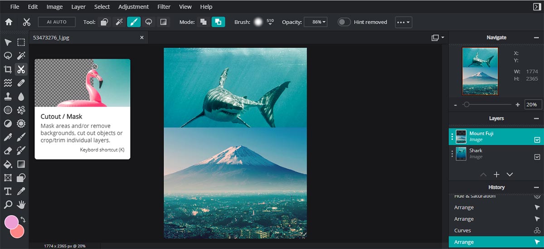
Task: Select the Text tool
Action: pyautogui.click(x=8, y=191)
